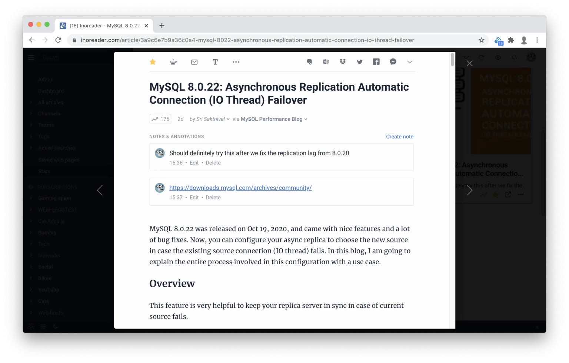Image resolution: width=569 pixels, height=363 pixels.
Task: Save article to Evernote
Action: tap(309, 62)
